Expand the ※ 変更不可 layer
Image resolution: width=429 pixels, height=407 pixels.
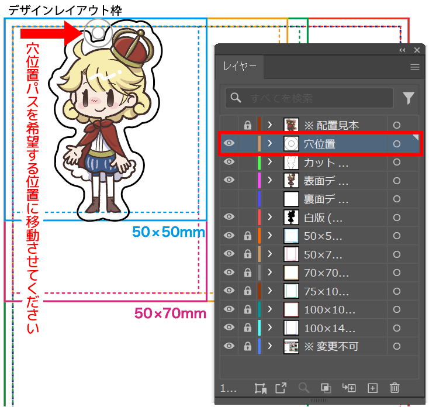(271, 346)
